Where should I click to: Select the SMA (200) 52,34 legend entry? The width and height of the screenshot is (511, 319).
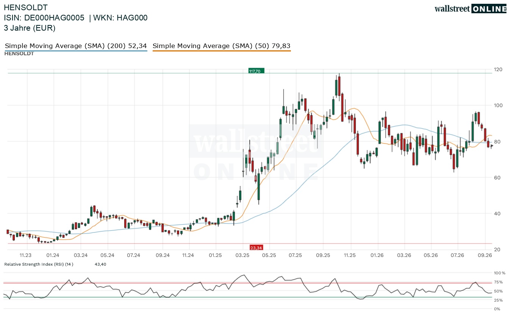click(76, 46)
